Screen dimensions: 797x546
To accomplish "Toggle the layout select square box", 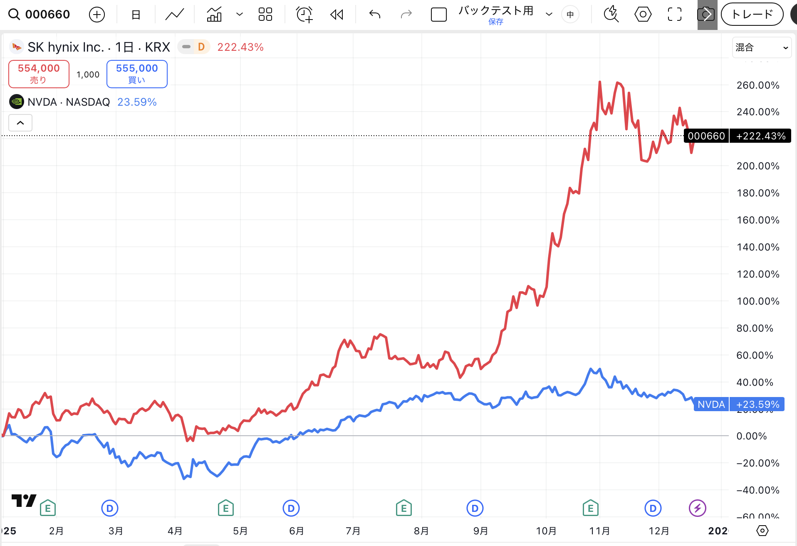I will click(438, 15).
